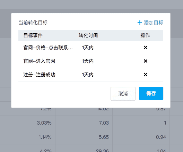Image resolution: width=183 pixels, height=152 pixels.
Task: Open the 添加目标 link
Action: 150,23
